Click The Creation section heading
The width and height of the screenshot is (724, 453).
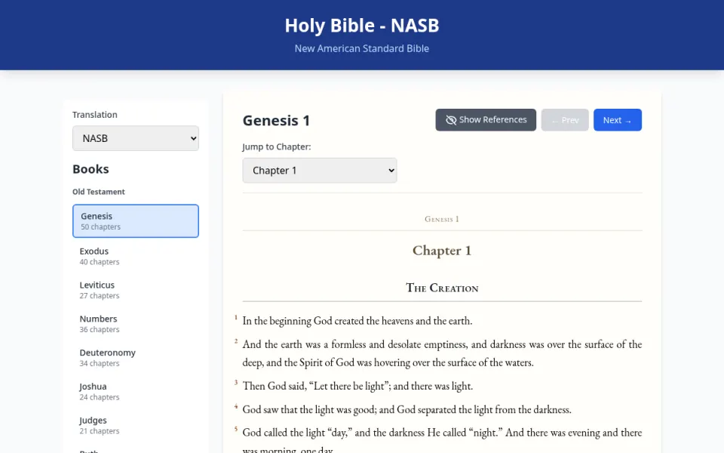click(442, 288)
